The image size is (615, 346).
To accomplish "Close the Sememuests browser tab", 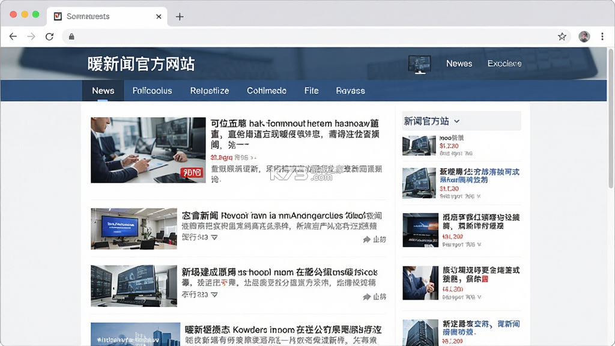I will [x=159, y=16].
